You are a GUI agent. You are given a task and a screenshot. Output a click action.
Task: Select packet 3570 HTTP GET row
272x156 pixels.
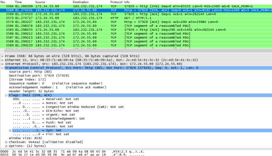tap(136, 18)
